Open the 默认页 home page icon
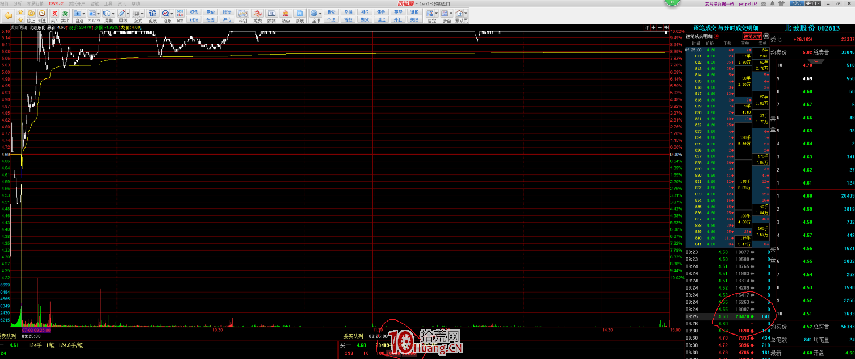855x359 pixels. pyautogui.click(x=459, y=14)
